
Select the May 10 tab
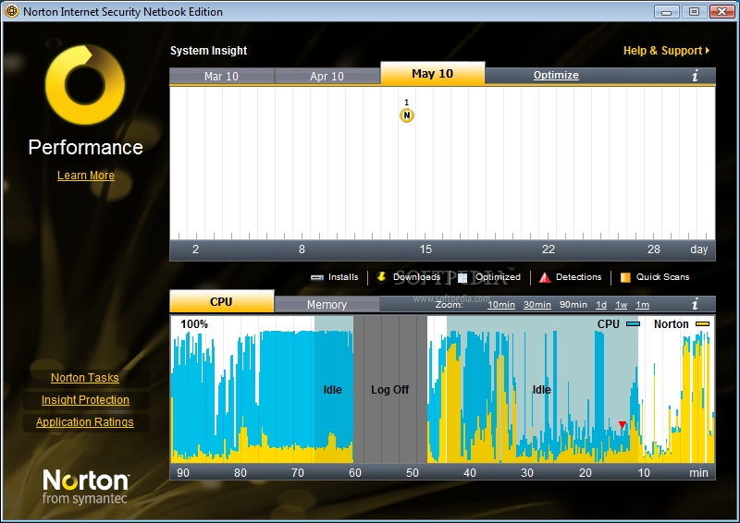432,74
